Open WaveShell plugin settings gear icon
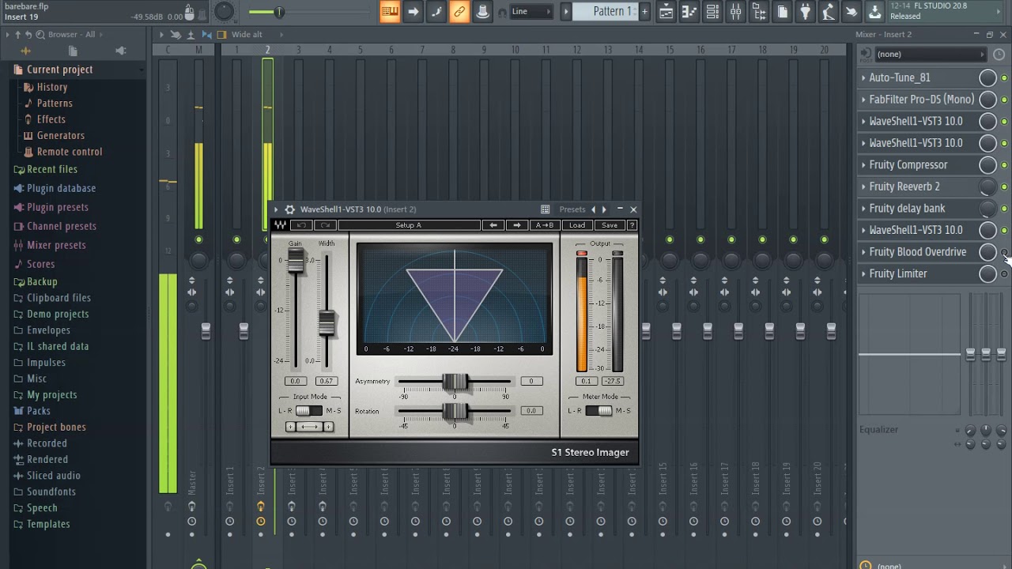 coord(289,209)
